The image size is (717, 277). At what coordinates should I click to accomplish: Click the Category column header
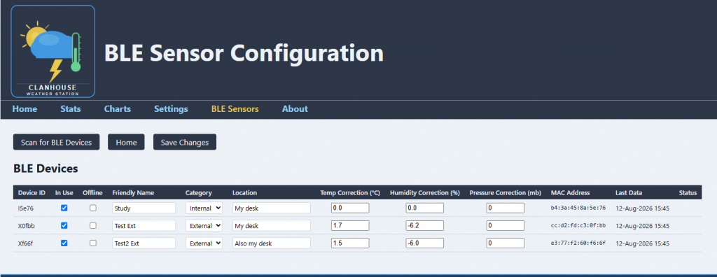pyautogui.click(x=198, y=193)
